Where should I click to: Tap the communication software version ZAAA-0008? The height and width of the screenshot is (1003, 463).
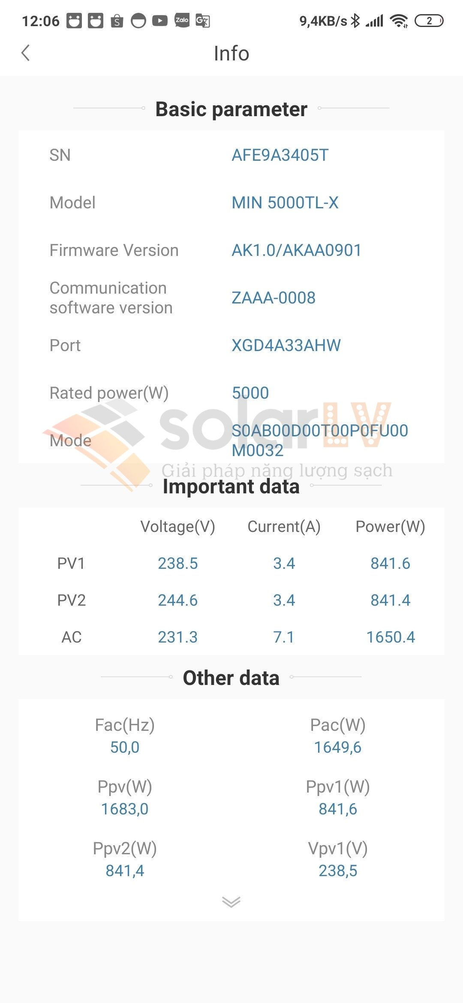[274, 298]
